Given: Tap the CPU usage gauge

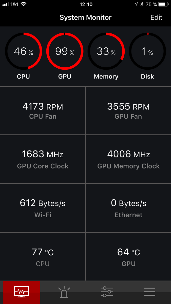Looking at the screenshot, I should point(24,51).
